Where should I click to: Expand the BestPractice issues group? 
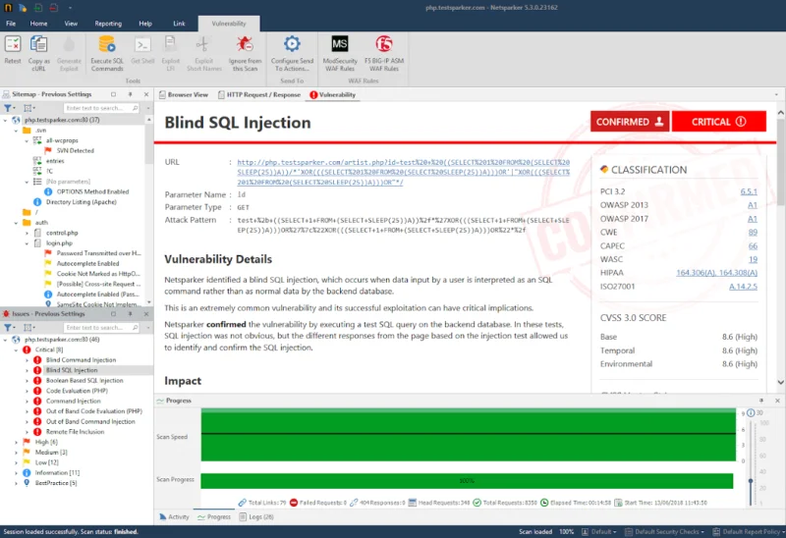16,483
